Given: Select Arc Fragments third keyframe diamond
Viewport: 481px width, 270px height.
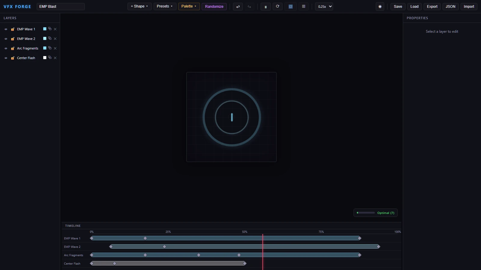Looking at the screenshot, I should click(x=199, y=255).
